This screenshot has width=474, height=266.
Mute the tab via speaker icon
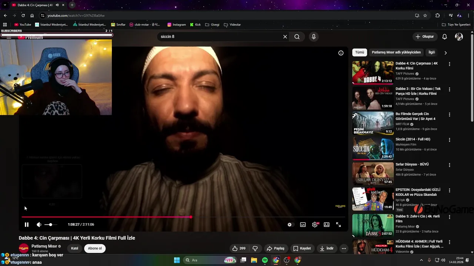(57, 5)
